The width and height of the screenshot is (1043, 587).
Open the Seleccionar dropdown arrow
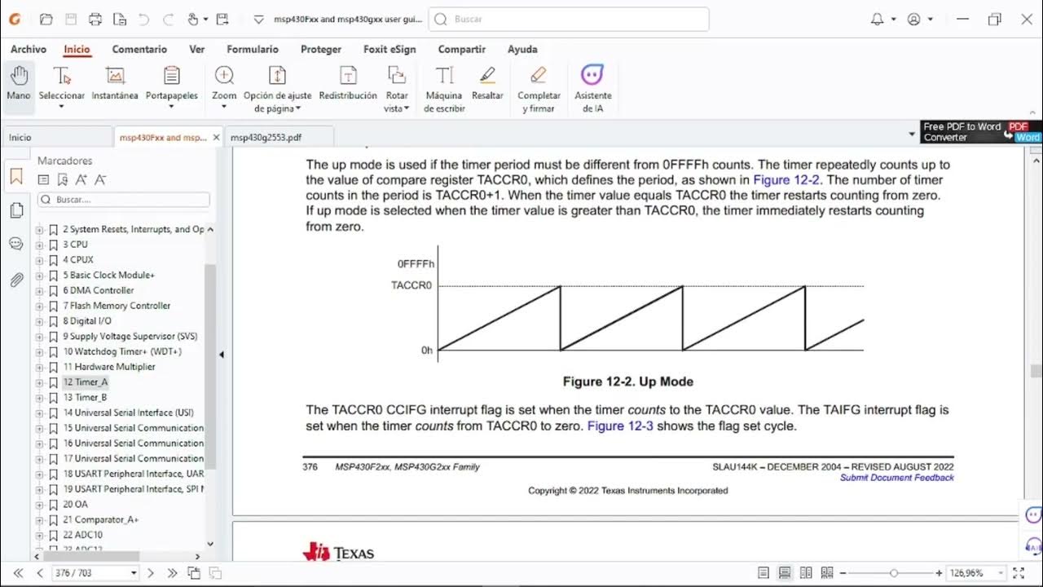pyautogui.click(x=62, y=108)
